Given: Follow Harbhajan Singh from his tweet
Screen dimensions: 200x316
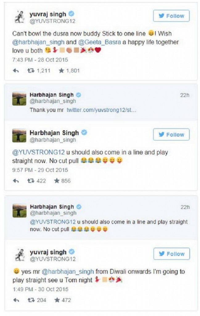Looking at the screenshot, I should [x=171, y=135].
